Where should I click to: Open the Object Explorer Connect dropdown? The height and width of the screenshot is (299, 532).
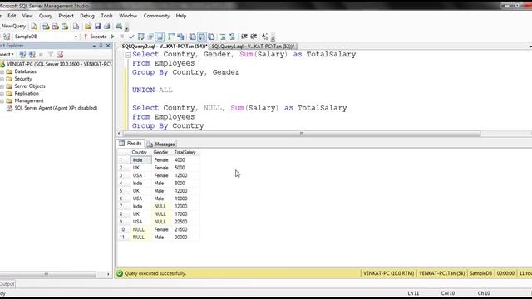[x=7, y=55]
